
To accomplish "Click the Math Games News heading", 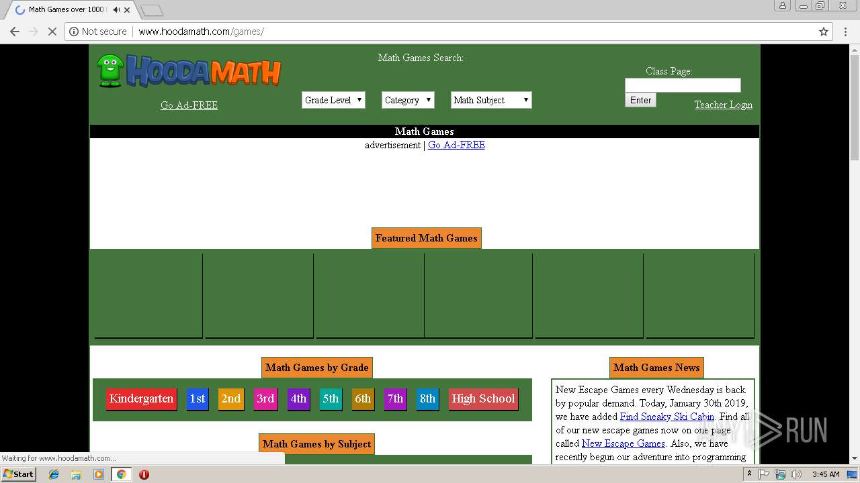I will [656, 368].
